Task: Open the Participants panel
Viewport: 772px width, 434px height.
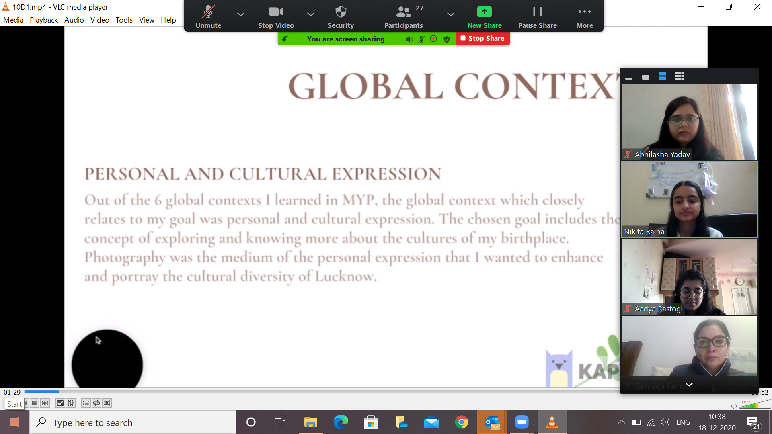Action: (x=403, y=16)
